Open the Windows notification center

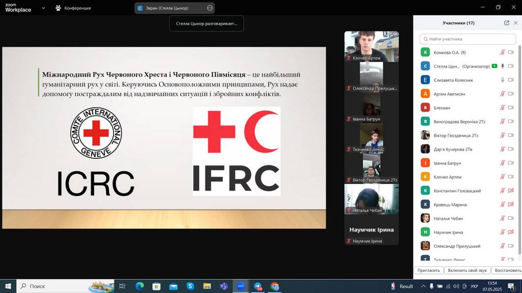click(x=511, y=286)
